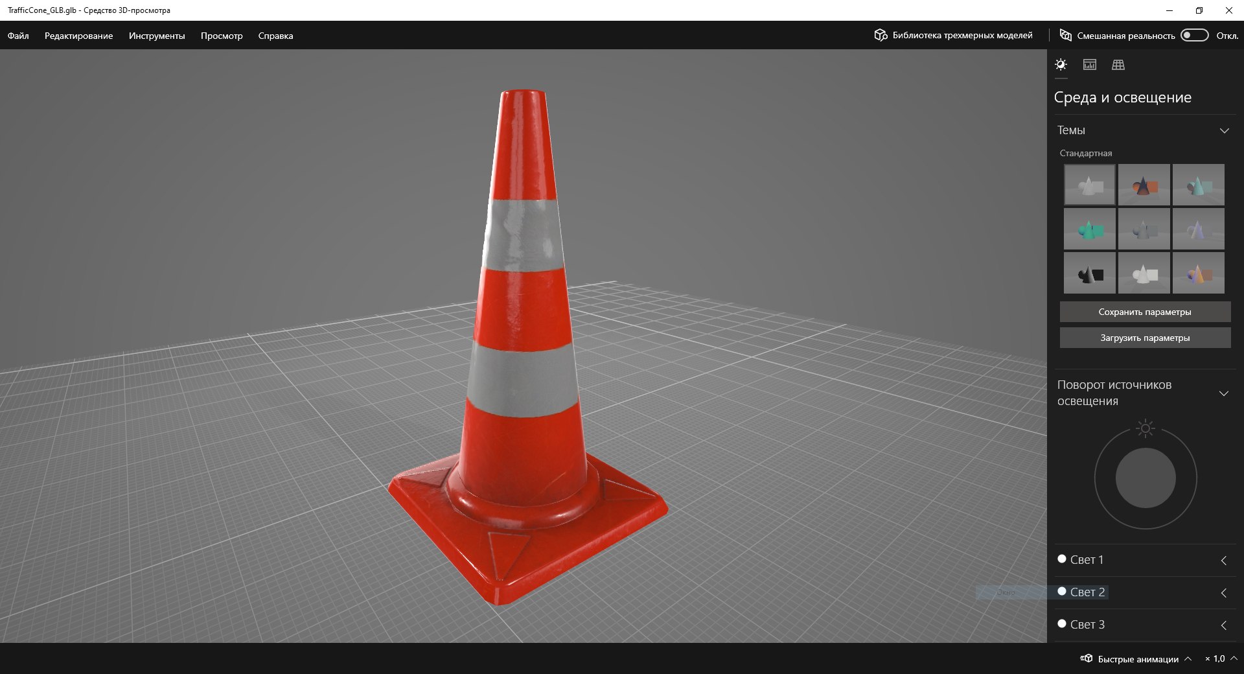Expand the Свет 2 settings chevron
This screenshot has height=674, width=1244.
point(1224,593)
